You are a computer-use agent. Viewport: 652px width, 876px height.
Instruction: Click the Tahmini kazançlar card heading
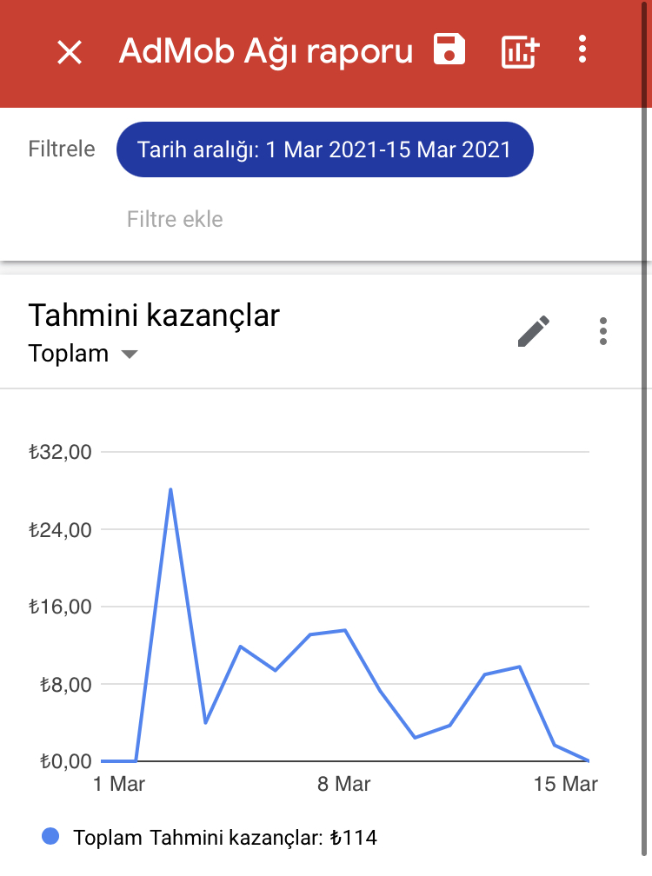point(154,315)
